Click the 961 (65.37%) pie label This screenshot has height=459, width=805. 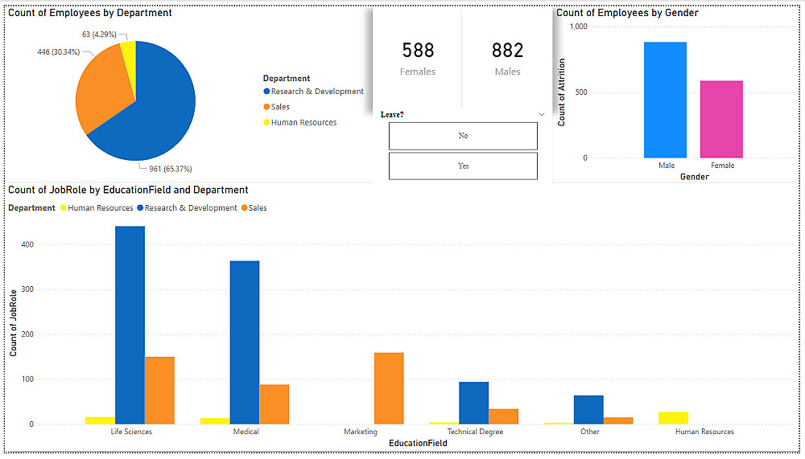point(171,169)
